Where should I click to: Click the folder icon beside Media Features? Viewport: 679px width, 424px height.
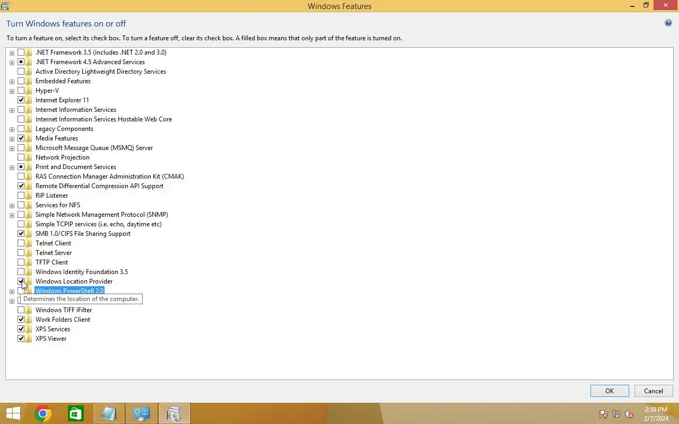point(29,138)
